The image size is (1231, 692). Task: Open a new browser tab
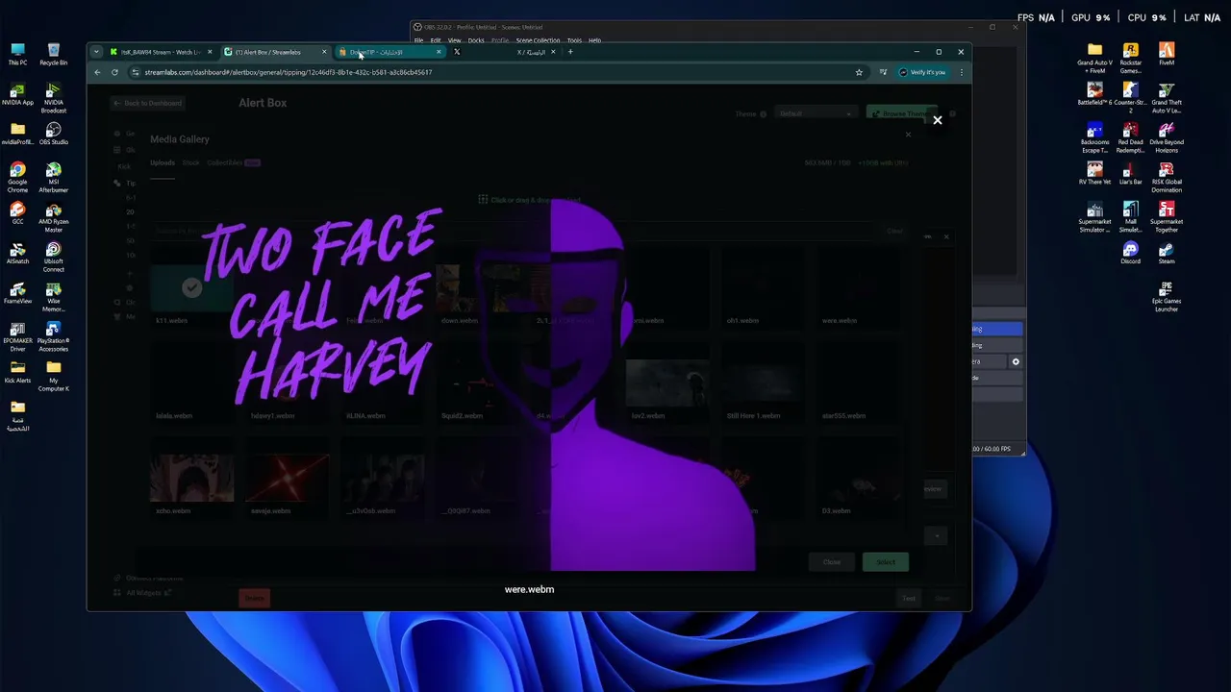point(570,52)
